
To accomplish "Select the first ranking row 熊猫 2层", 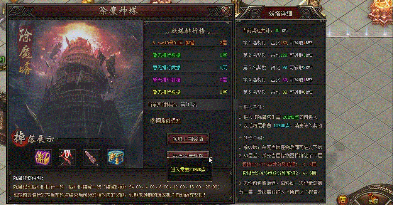I will [188, 43].
